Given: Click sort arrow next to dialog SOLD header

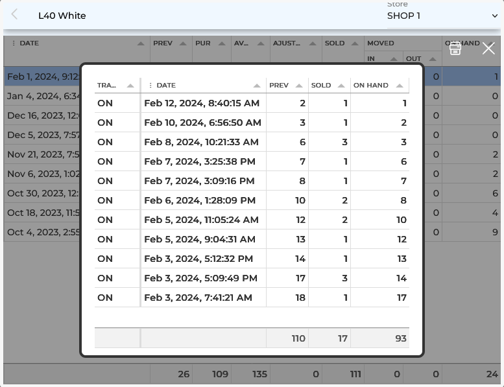Looking at the screenshot, I should tap(341, 86).
